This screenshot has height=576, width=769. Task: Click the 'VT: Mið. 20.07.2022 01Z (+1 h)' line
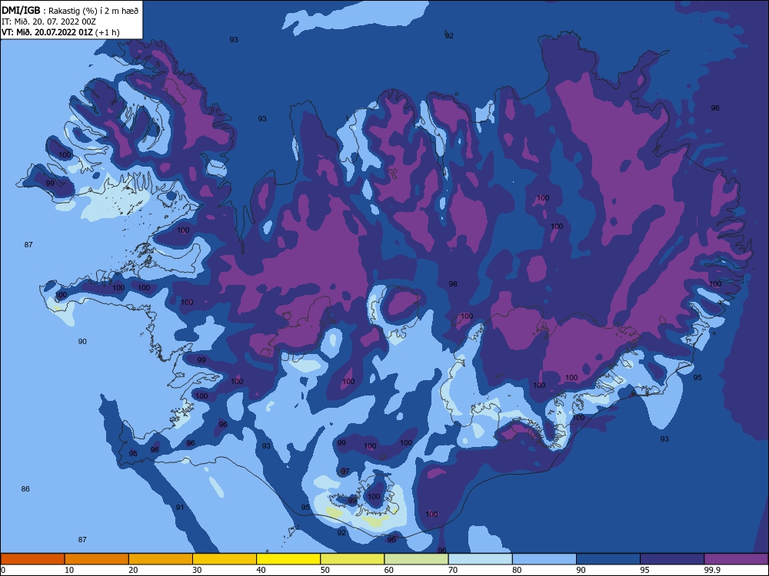60,32
